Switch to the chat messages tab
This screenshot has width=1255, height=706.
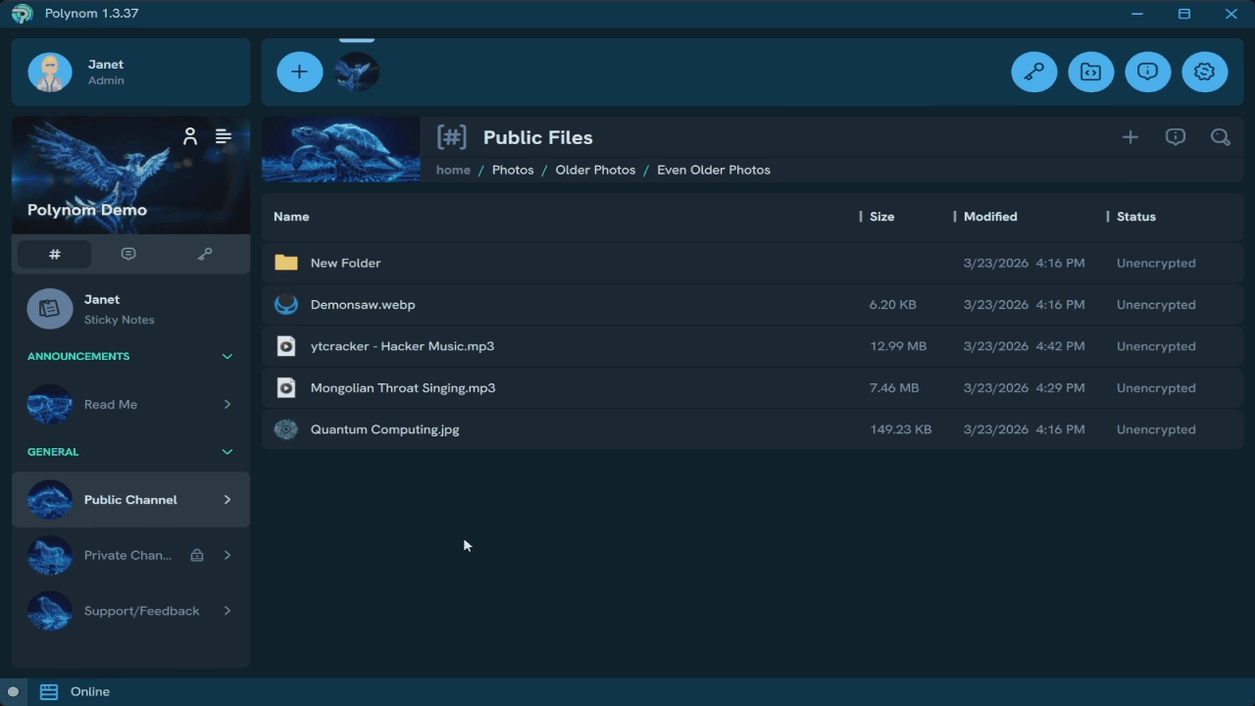click(x=128, y=254)
